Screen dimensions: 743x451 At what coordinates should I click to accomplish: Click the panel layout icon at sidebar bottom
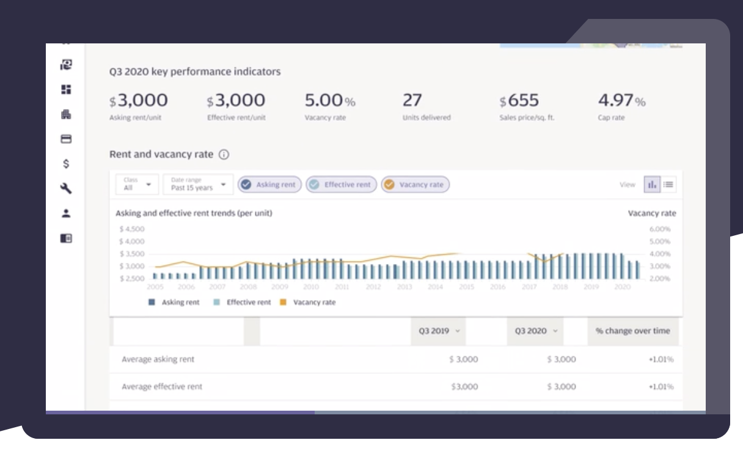(x=66, y=238)
